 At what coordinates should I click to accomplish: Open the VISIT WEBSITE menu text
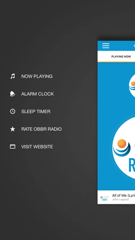coord(37,147)
